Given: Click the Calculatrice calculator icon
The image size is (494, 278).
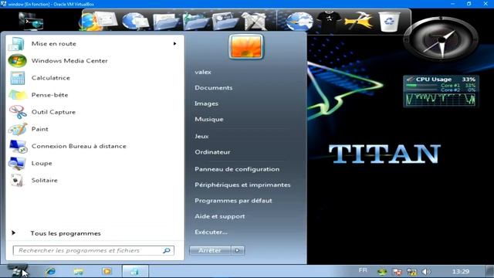Looking at the screenshot, I should pos(17,78).
